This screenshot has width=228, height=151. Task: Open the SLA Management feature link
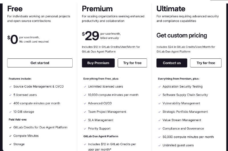(101, 120)
